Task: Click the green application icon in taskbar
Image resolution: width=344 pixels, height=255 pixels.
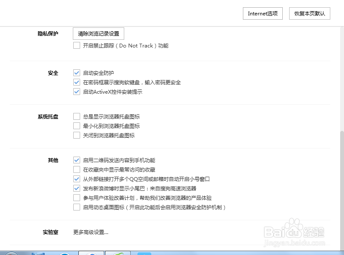Action: 119,252
